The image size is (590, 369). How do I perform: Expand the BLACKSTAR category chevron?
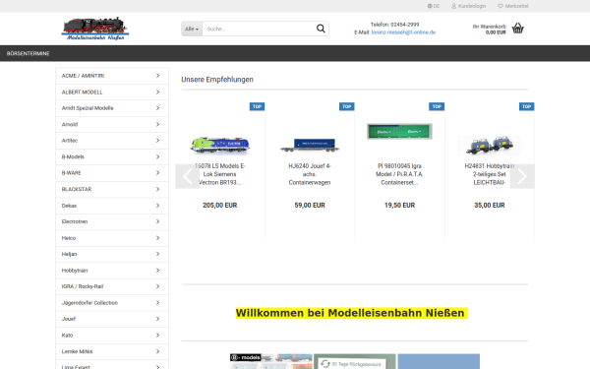157,189
